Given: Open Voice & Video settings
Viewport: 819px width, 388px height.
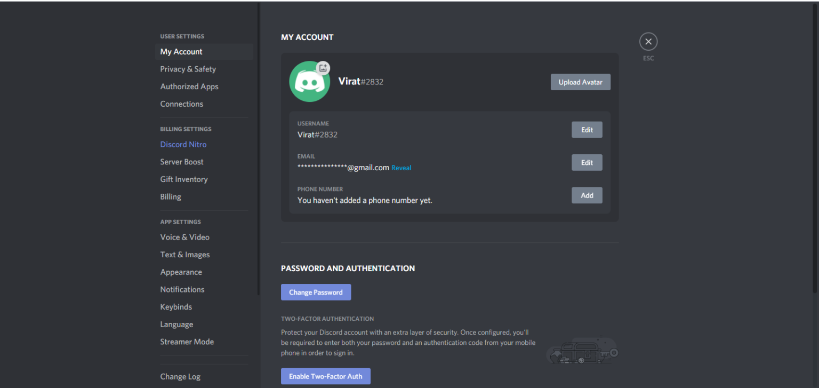Looking at the screenshot, I should point(184,237).
